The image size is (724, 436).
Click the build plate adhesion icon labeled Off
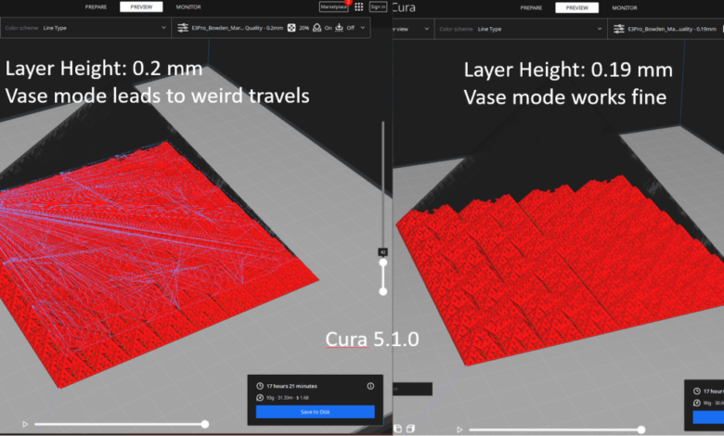coord(339,28)
